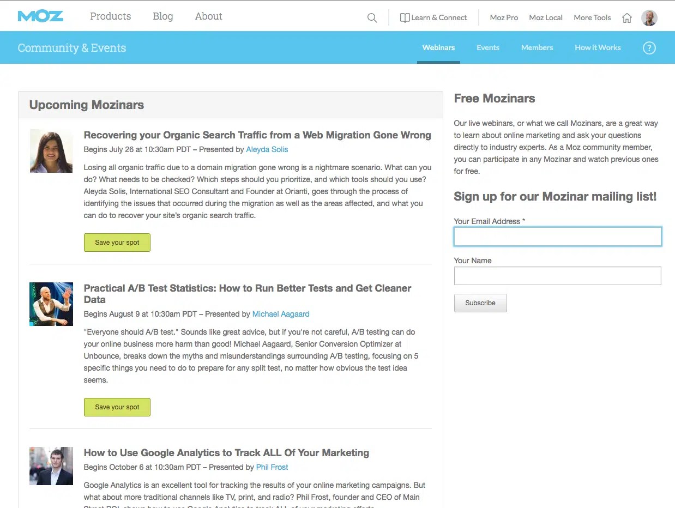Open the Practical A/B Test Statistics title
The width and height of the screenshot is (675, 508).
[x=248, y=294]
